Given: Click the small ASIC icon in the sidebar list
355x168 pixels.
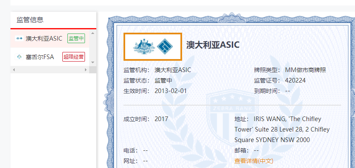Looking at the screenshot, I should tap(19, 39).
